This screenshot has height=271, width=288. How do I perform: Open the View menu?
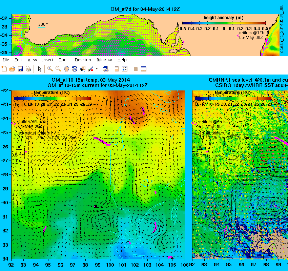click(x=32, y=60)
